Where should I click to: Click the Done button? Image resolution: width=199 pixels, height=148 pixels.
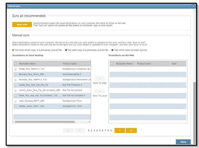pos(183,142)
